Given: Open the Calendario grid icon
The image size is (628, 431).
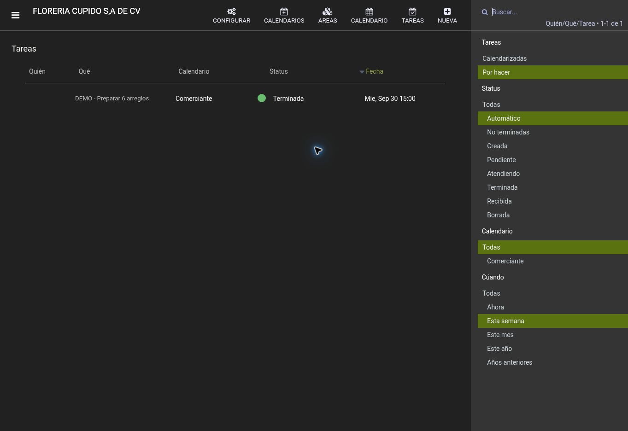Looking at the screenshot, I should pos(369,12).
